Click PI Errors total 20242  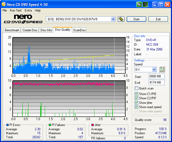36,137
